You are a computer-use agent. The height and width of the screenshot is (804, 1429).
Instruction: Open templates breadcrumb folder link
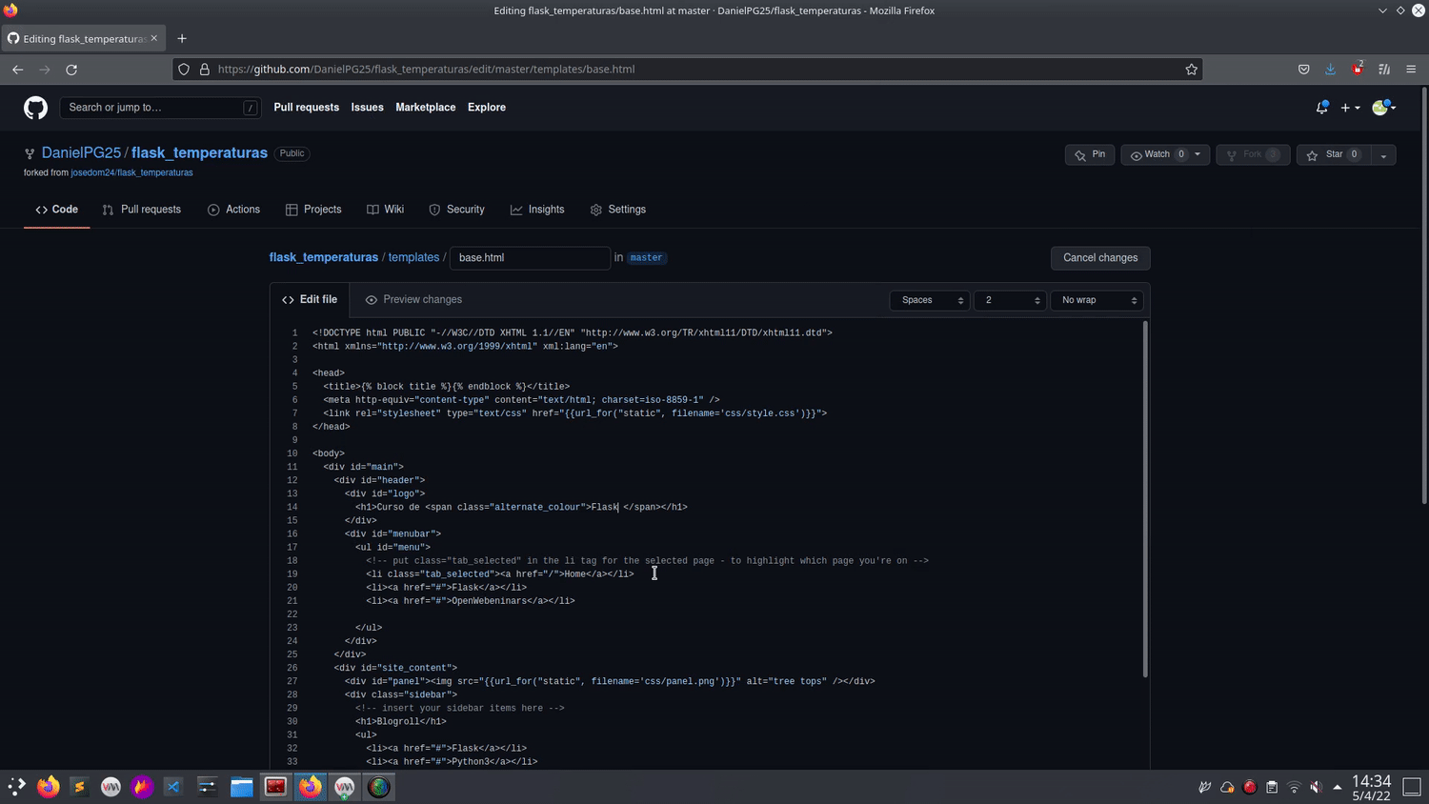click(413, 258)
